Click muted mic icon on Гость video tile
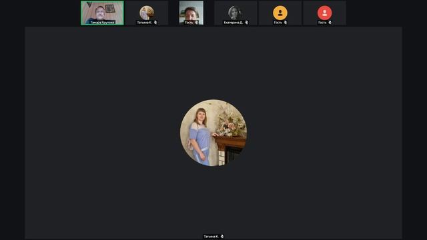 pyautogui.click(x=197, y=23)
